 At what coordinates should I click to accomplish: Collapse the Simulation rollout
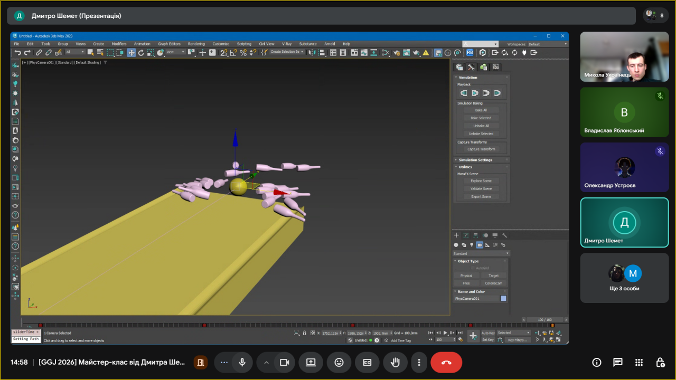[468, 78]
